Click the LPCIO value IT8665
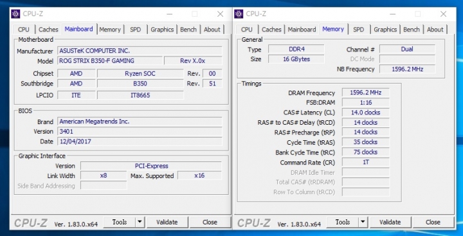This screenshot has width=463, height=236. (x=140, y=95)
